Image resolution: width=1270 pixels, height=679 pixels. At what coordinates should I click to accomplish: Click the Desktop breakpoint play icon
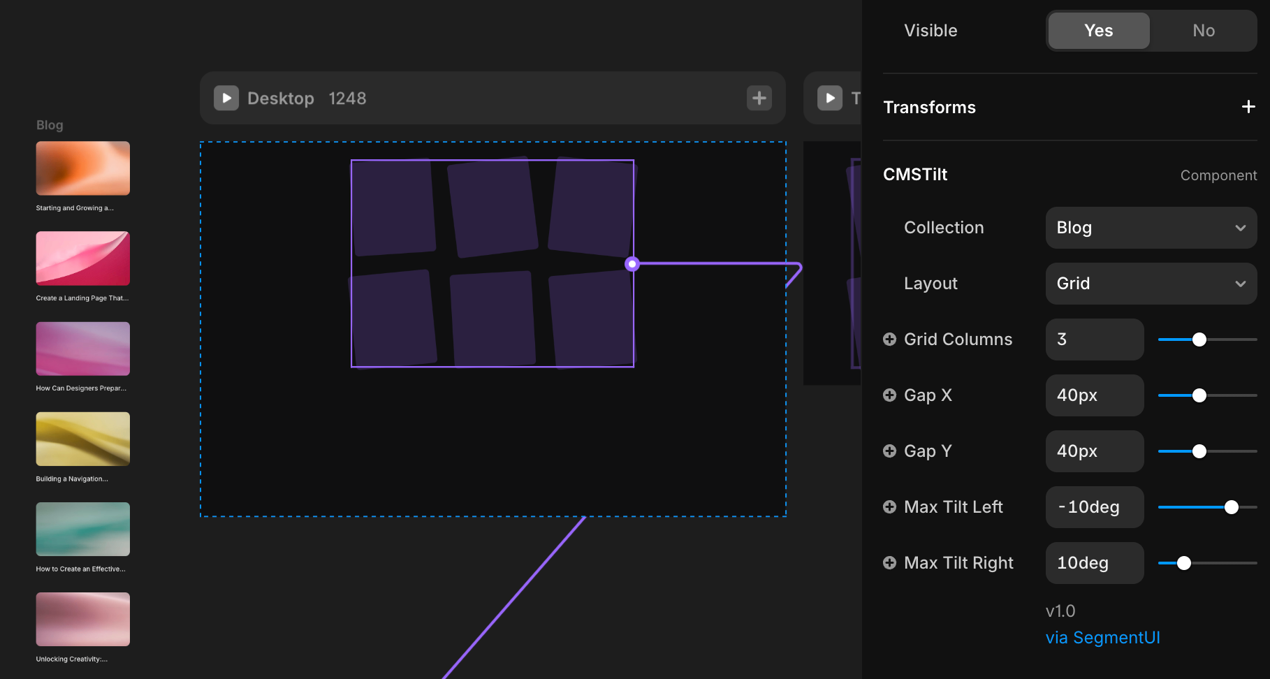pyautogui.click(x=226, y=98)
